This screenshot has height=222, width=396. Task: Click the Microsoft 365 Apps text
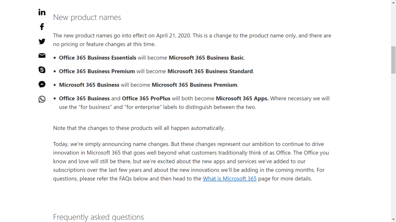point(242,98)
